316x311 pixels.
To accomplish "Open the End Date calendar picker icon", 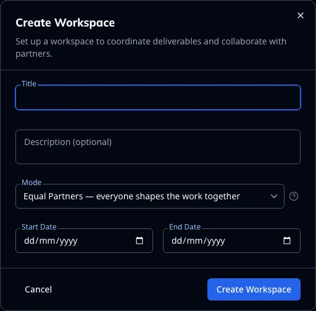I will pos(287,241).
